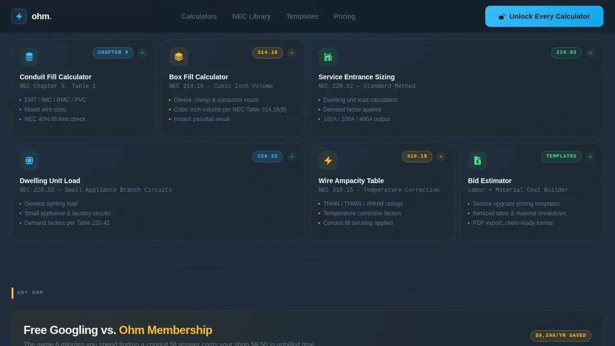This screenshot has height=346, width=615.
Task: Open the Conduit Fill Calculator title
Action: (55, 77)
